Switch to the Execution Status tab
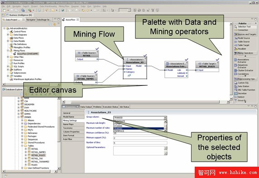Image resolution: width=259 pixels, height=178 pixels. [110, 107]
